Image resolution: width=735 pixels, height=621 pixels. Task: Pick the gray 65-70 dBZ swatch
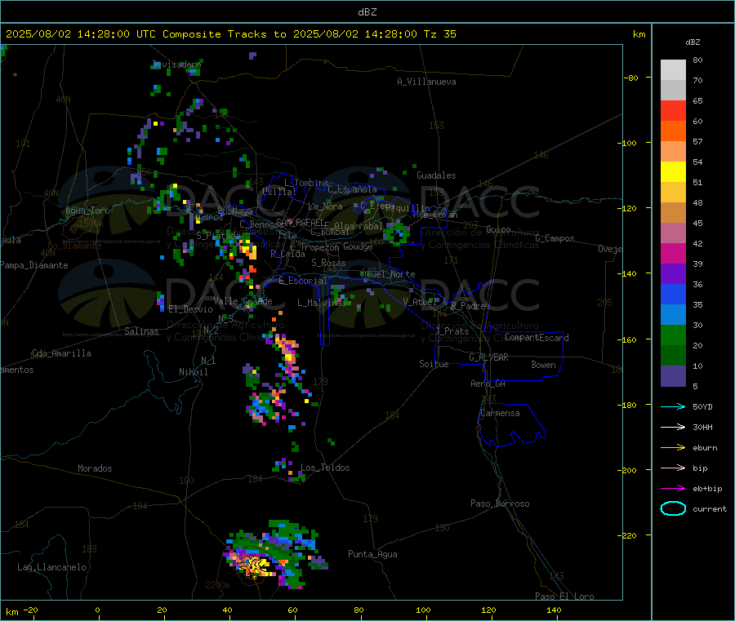point(673,91)
